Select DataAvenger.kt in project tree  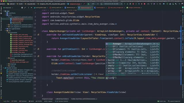coord(18,21)
